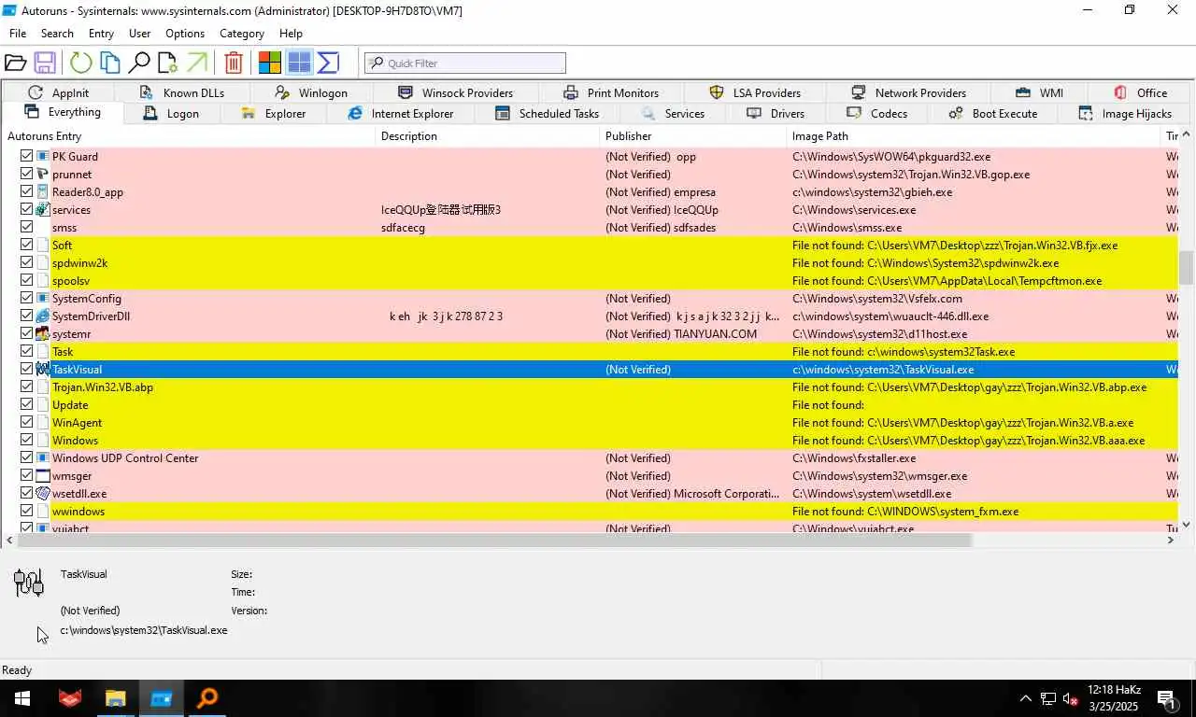Screen dimensions: 1196x717
Task: Open the Windows Start menu
Action: tap(22, 697)
